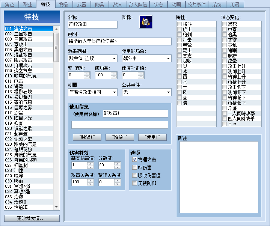Select skill 024:催眠花粉

point(29,149)
